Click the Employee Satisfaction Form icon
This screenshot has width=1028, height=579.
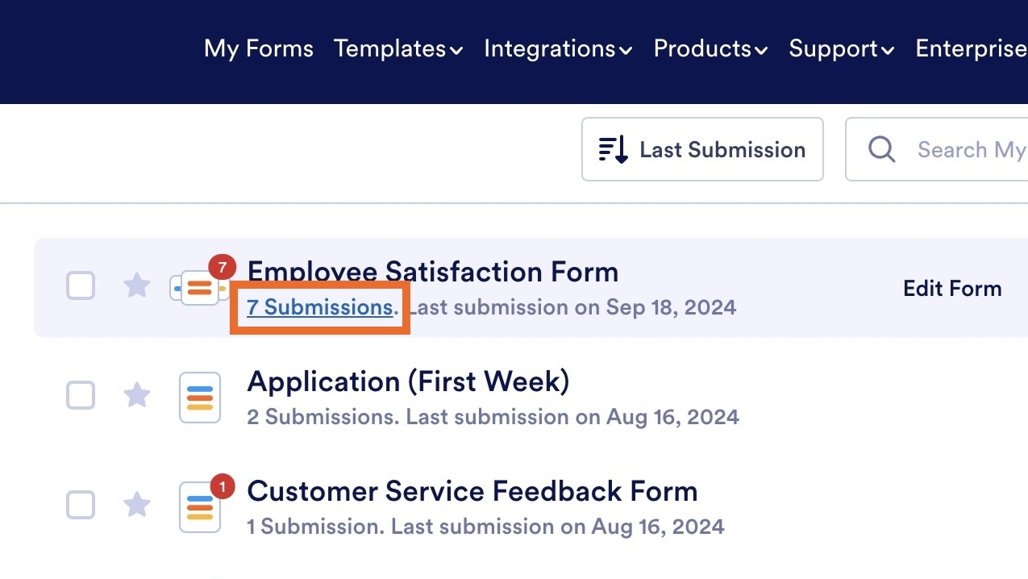point(199,288)
